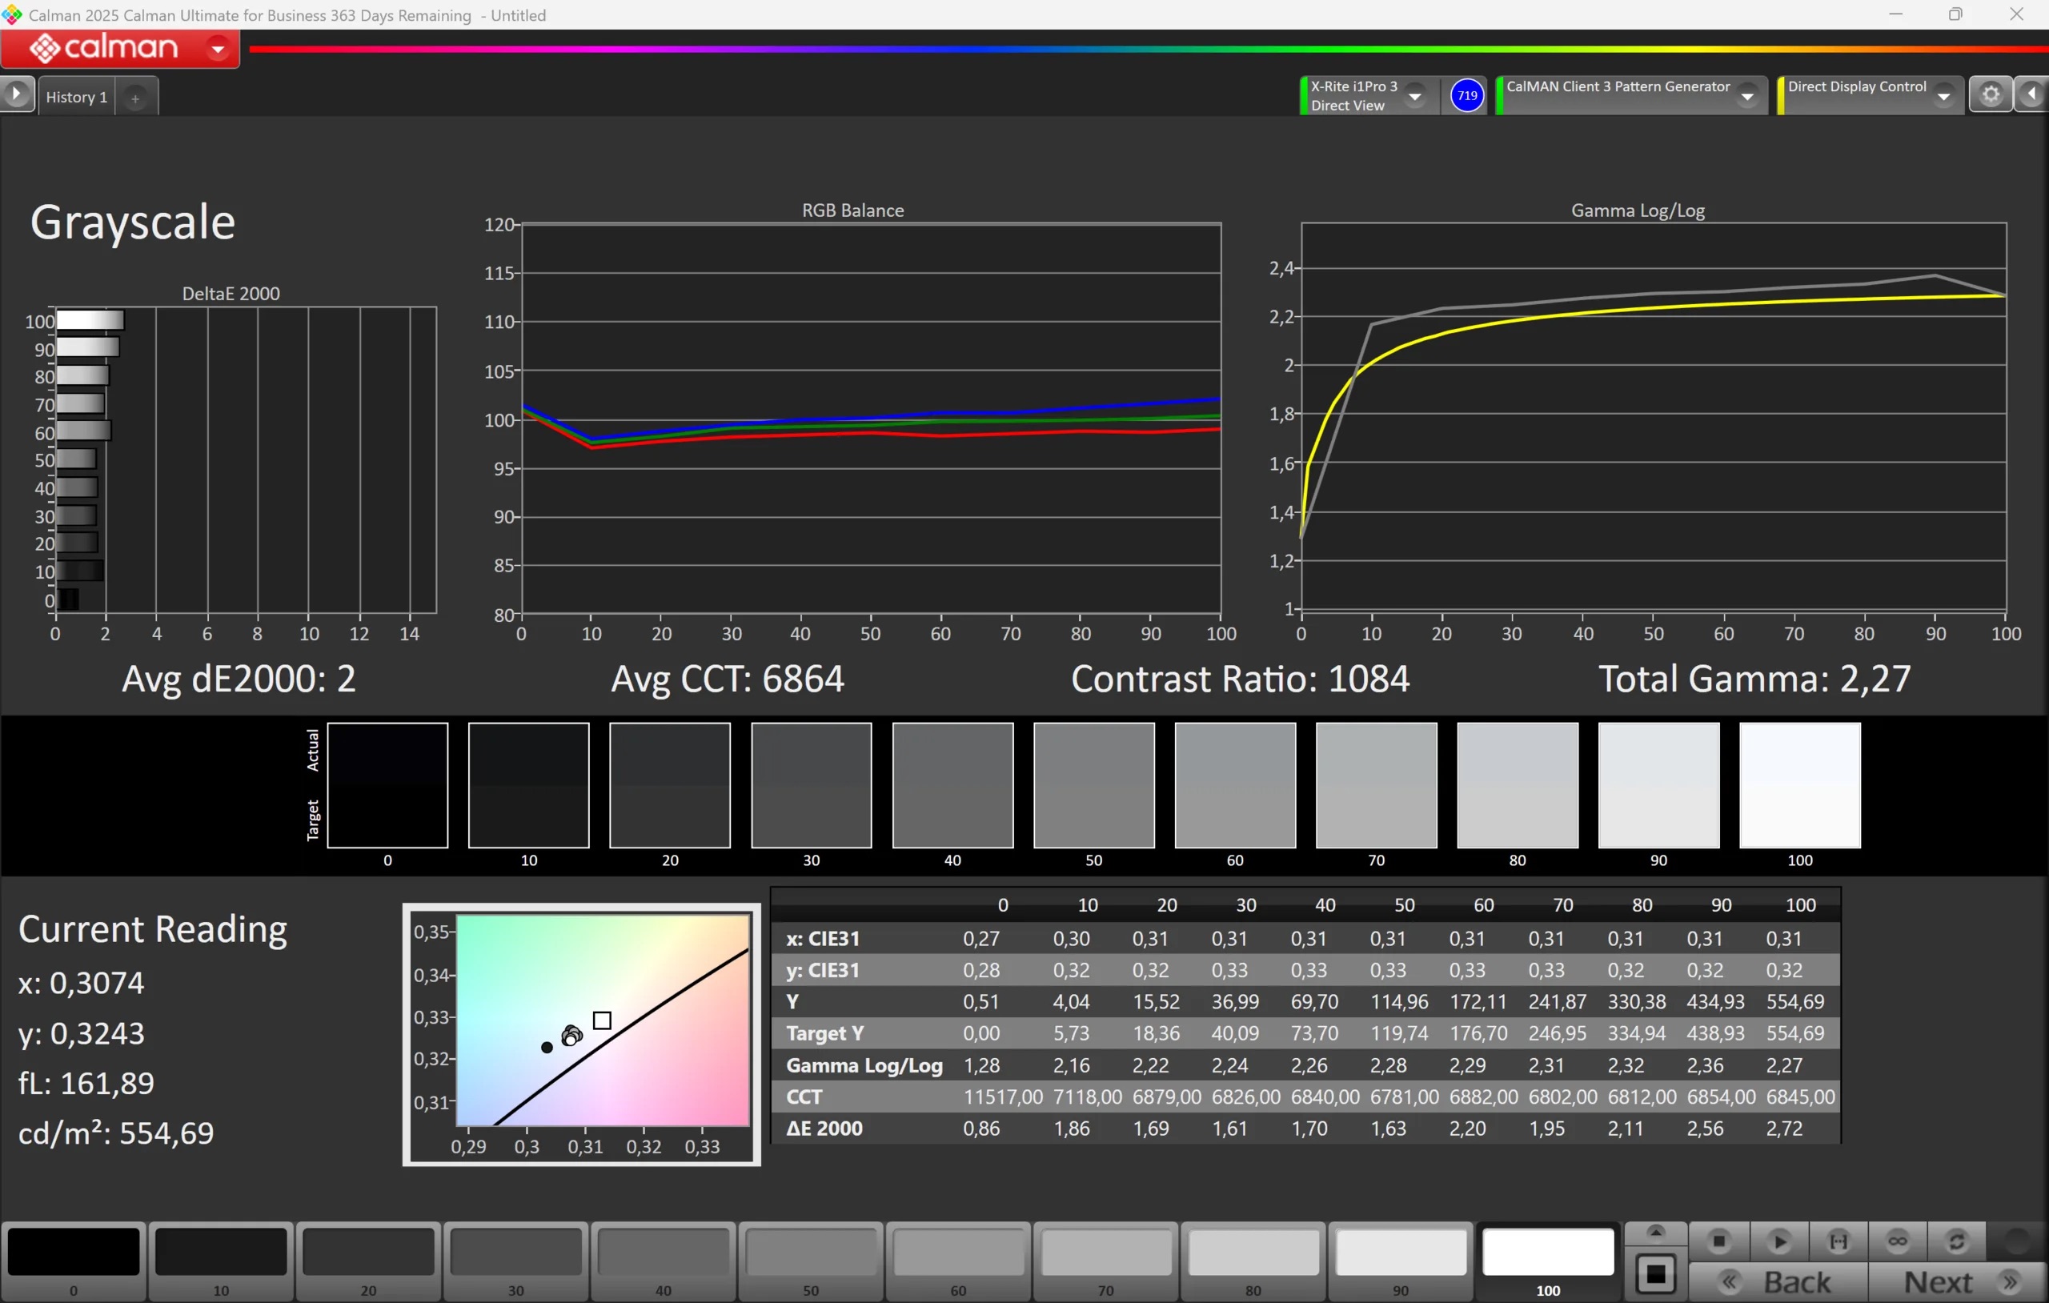Open the Direct Display Control dropdown
This screenshot has height=1303, width=2049.
point(1943,96)
